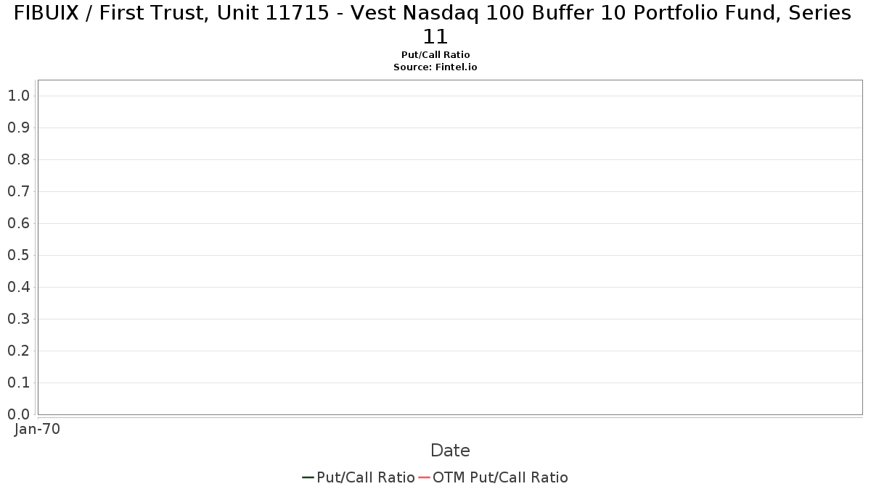Click the 0.7 y-axis tick label
871x489 pixels.
(x=18, y=191)
